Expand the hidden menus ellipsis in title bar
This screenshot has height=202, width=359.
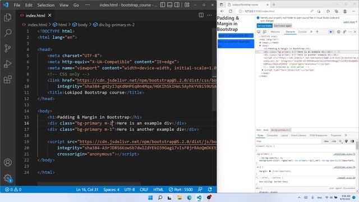[88, 5]
